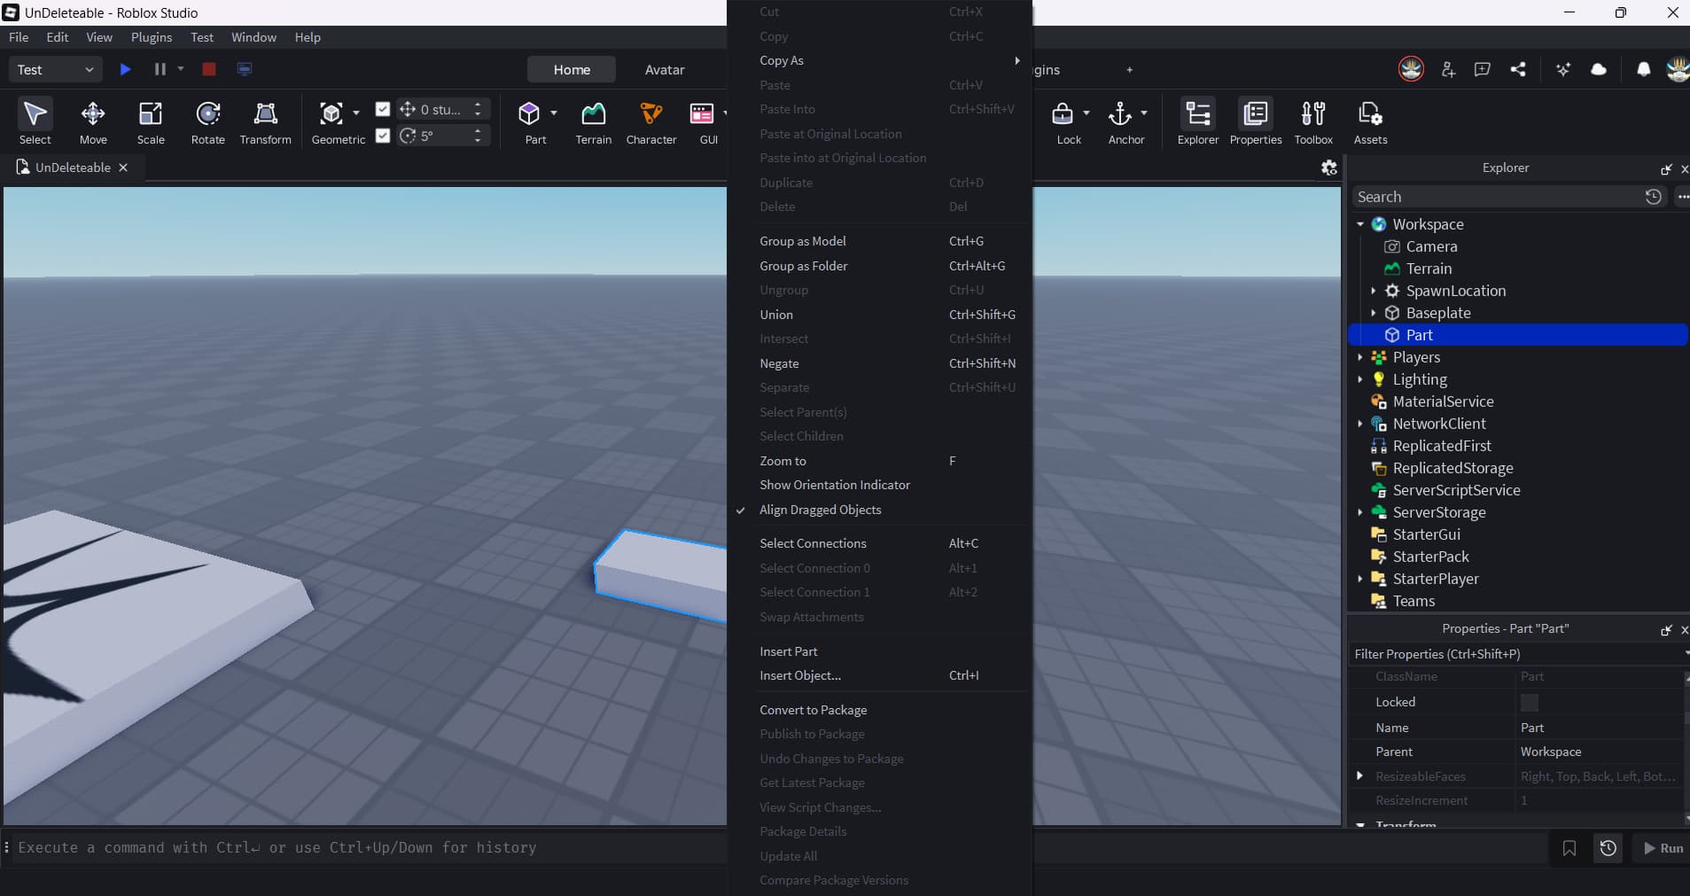
Task: Toggle the Anchor tool
Action: (1120, 122)
